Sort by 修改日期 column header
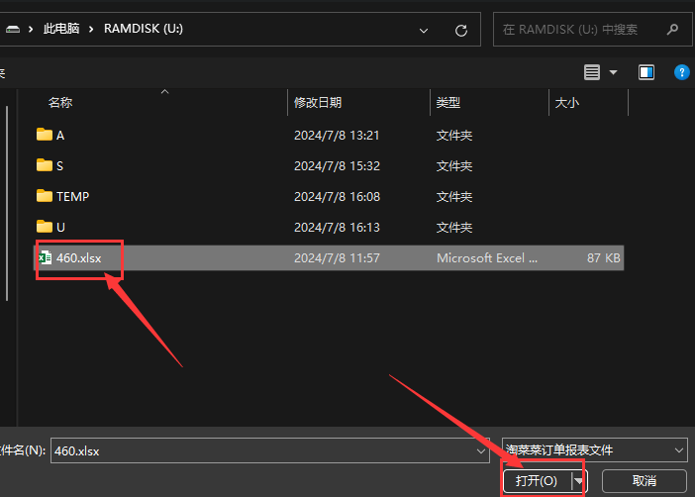 tap(318, 102)
